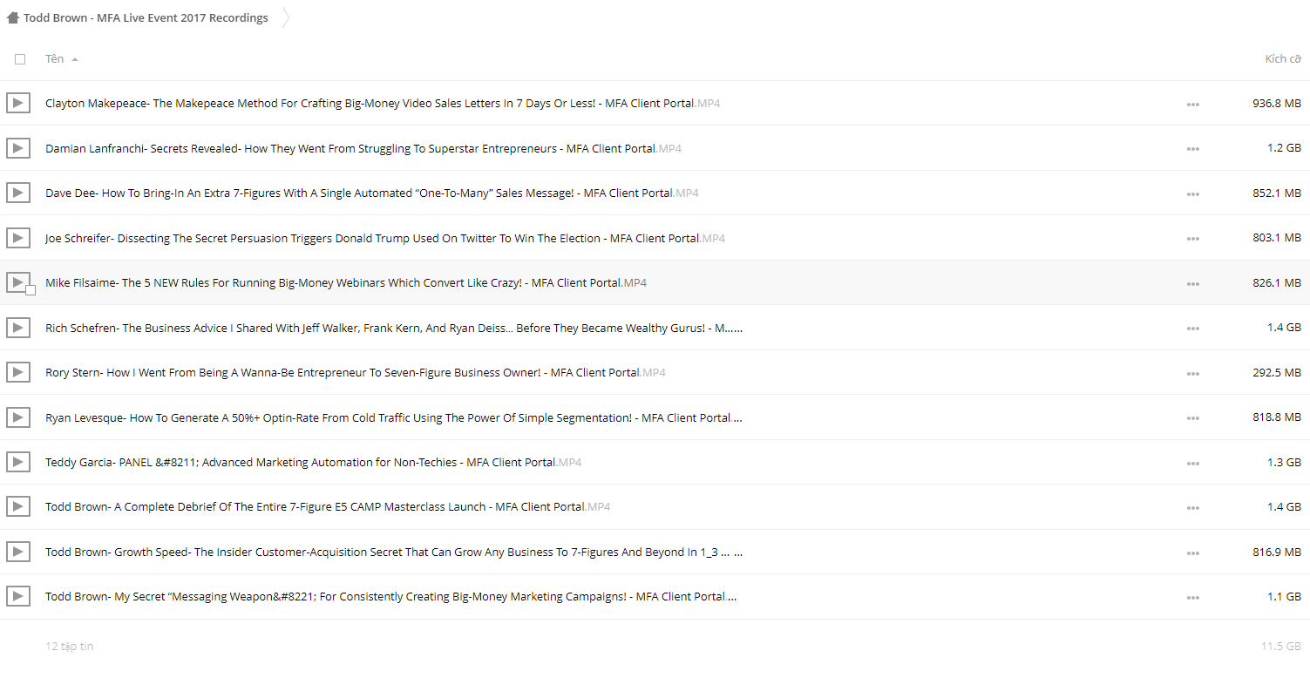The height and width of the screenshot is (678, 1310).
Task: Select Todd Brown E5 CAMP Debrief file name
Action: [328, 507]
